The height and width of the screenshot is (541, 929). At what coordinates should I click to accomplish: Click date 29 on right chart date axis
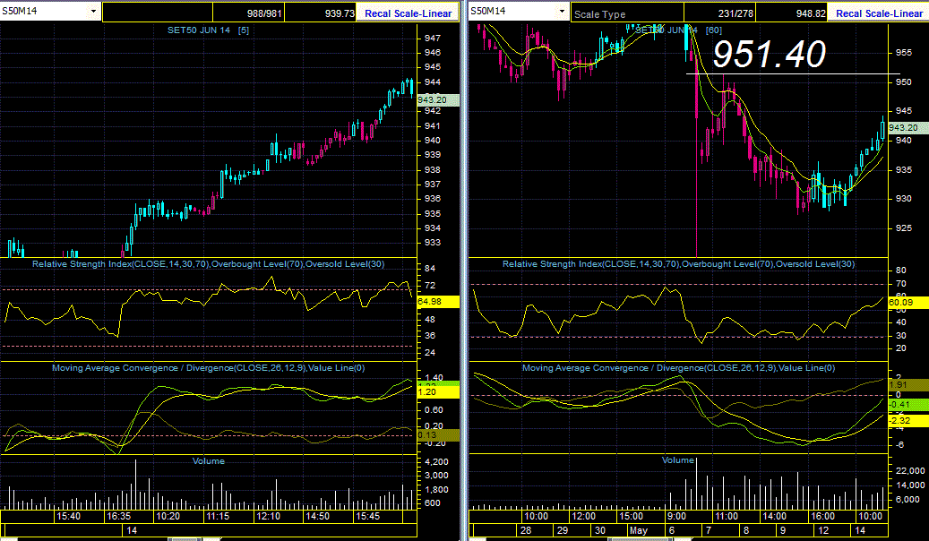click(563, 530)
